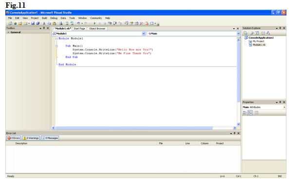The image size is (302, 183).
Task: Open the File menu
Action: point(10,18)
